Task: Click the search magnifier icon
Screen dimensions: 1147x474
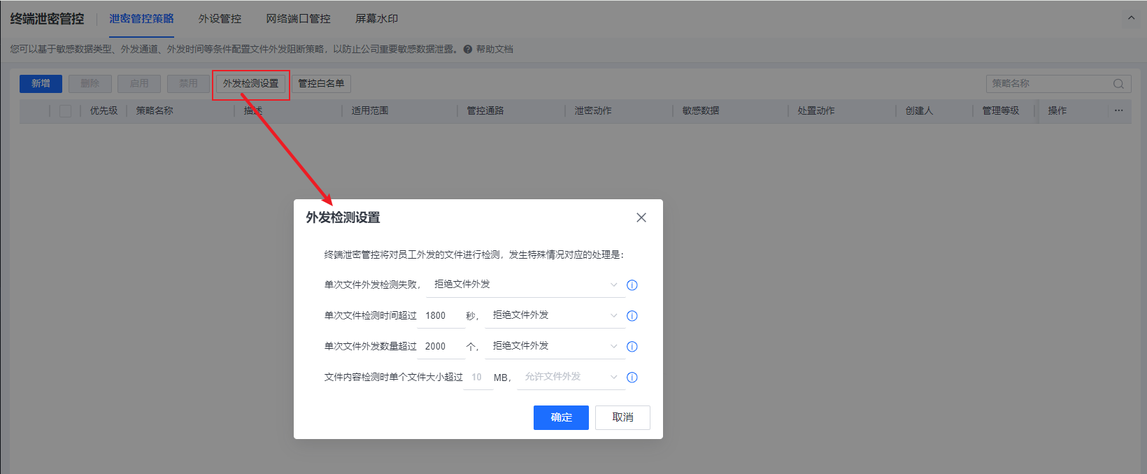Action: pos(1118,84)
